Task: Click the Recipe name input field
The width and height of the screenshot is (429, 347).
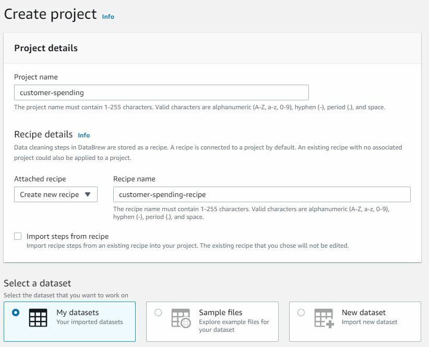Action: [x=262, y=194]
